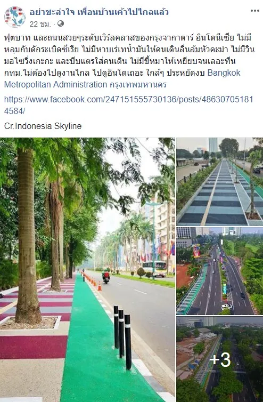The height and width of the screenshot is (402, 263).
Task: Click the 4584/ continuation of the URL
Action: coord(14,111)
